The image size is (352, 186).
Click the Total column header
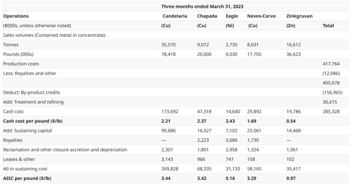[328, 26]
